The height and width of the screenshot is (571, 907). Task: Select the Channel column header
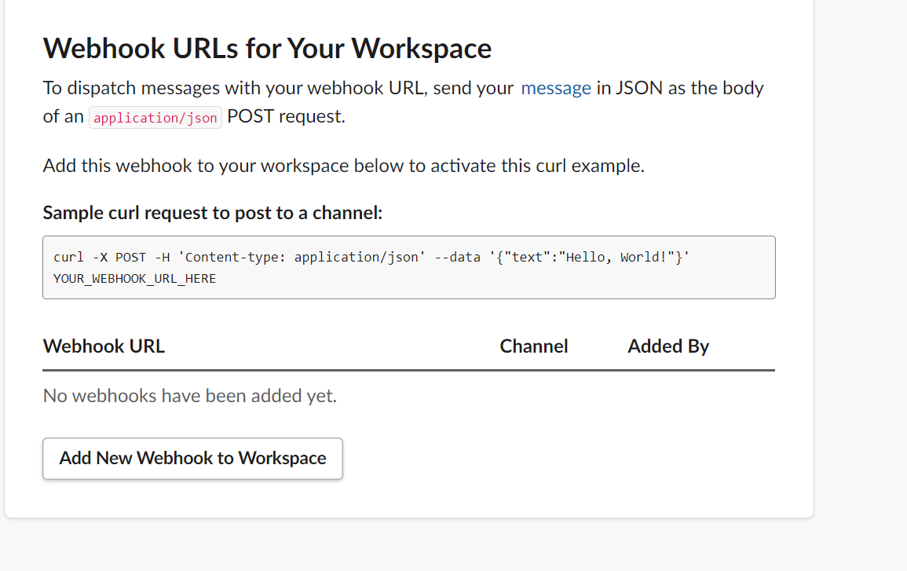(x=533, y=346)
